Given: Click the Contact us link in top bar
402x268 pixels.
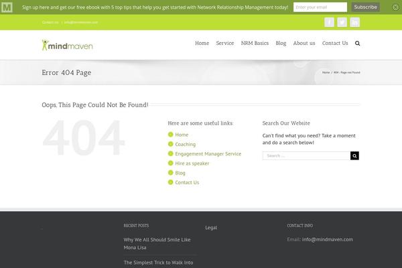Looking at the screenshot, I should pyautogui.click(x=50, y=22).
